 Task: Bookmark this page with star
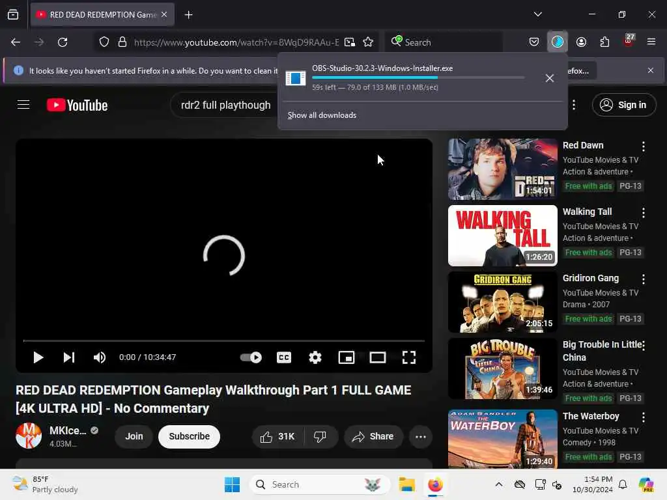(368, 42)
